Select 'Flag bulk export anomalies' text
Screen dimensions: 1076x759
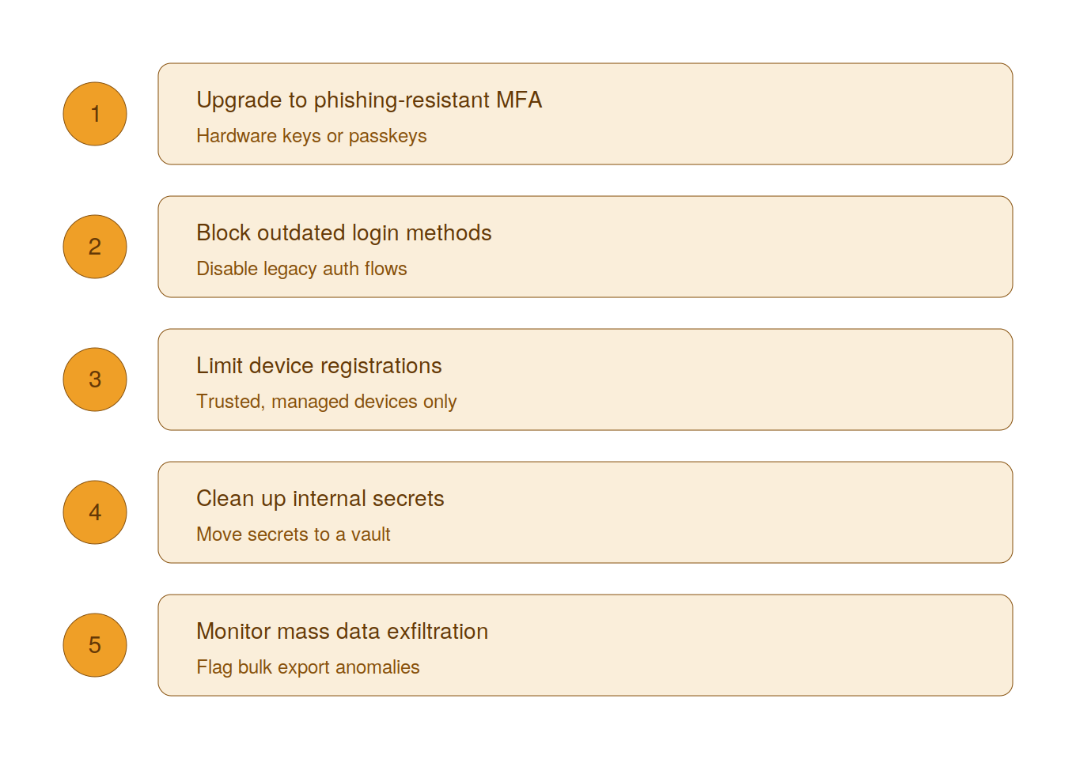click(308, 667)
